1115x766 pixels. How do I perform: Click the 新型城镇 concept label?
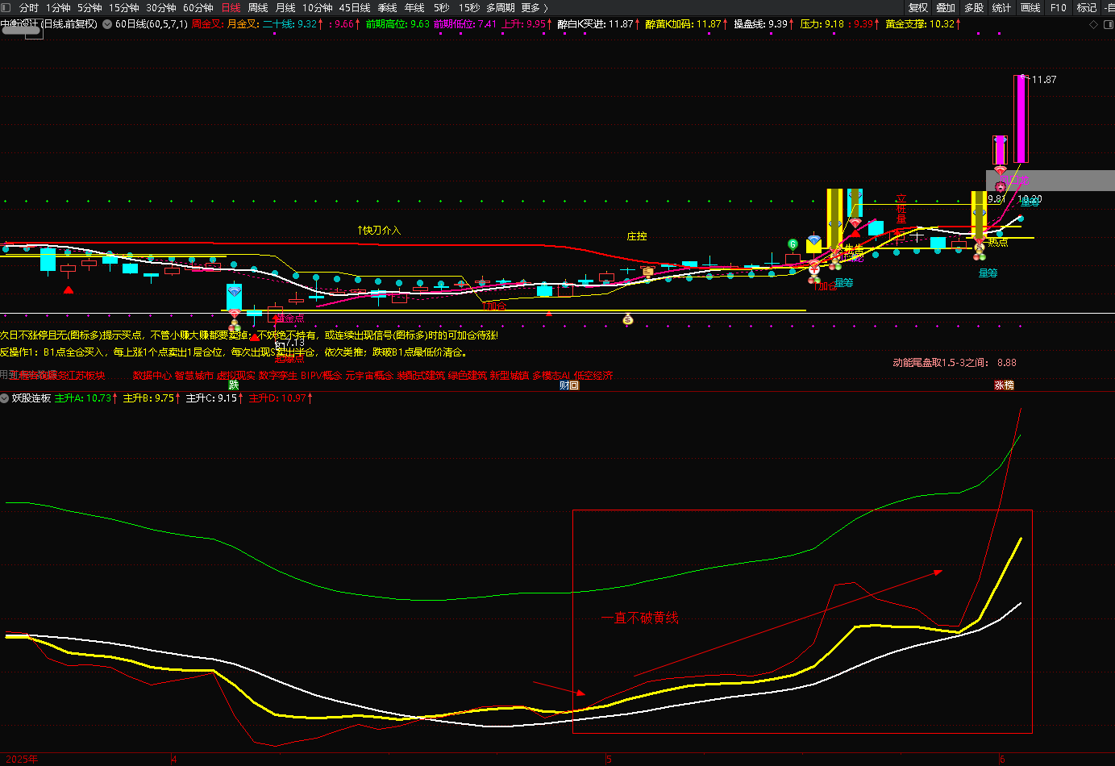[510, 376]
